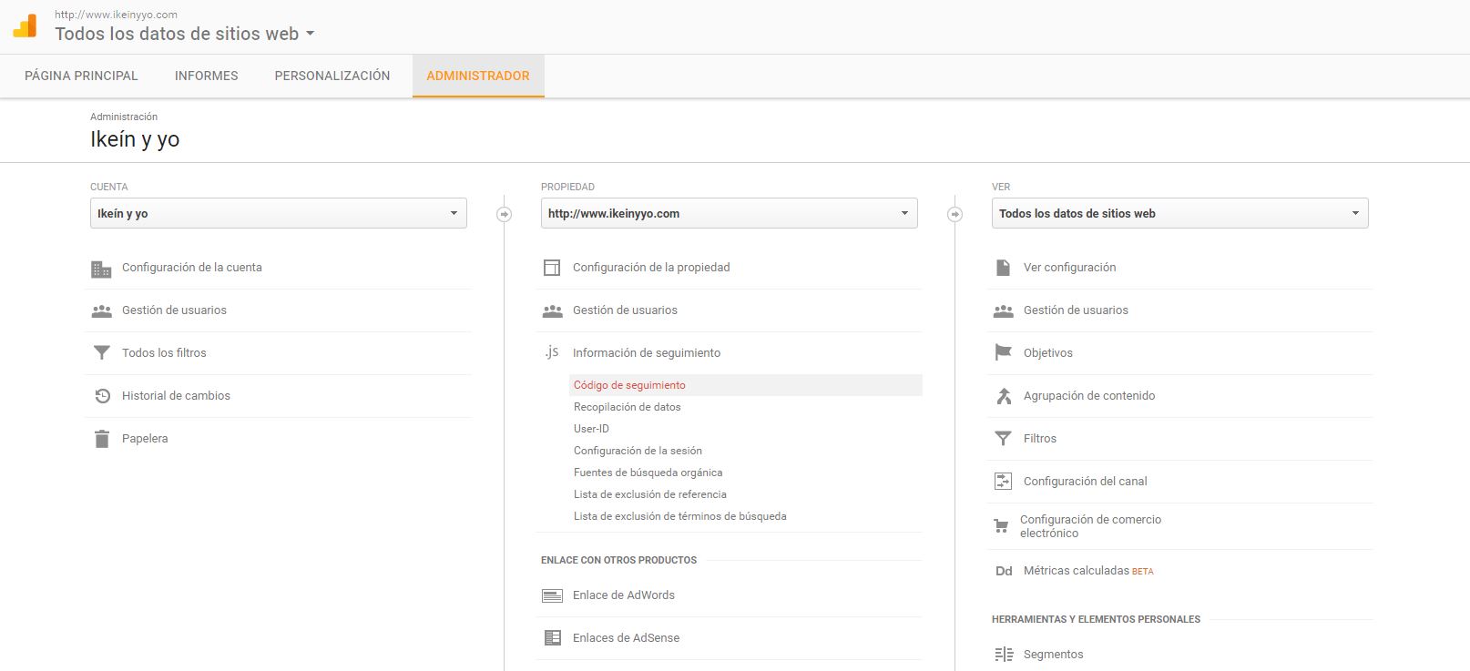Click the layout icon for Configuración de la propiedad

point(552,268)
